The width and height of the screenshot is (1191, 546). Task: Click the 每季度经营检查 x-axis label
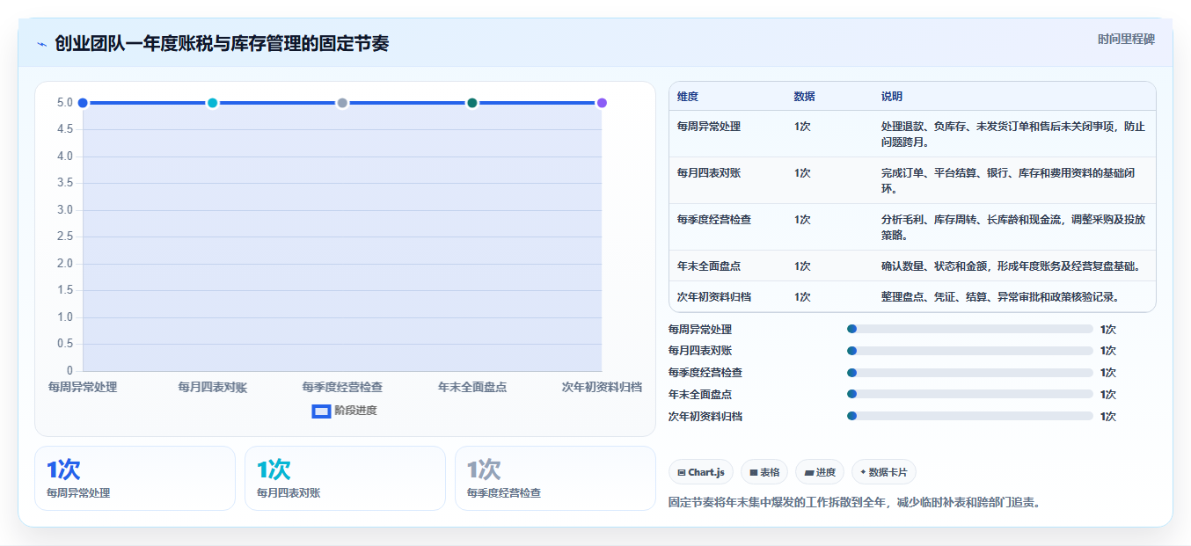[x=342, y=387]
